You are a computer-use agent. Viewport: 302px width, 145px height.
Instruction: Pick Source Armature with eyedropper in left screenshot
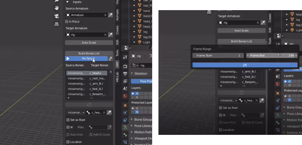pos(110,15)
